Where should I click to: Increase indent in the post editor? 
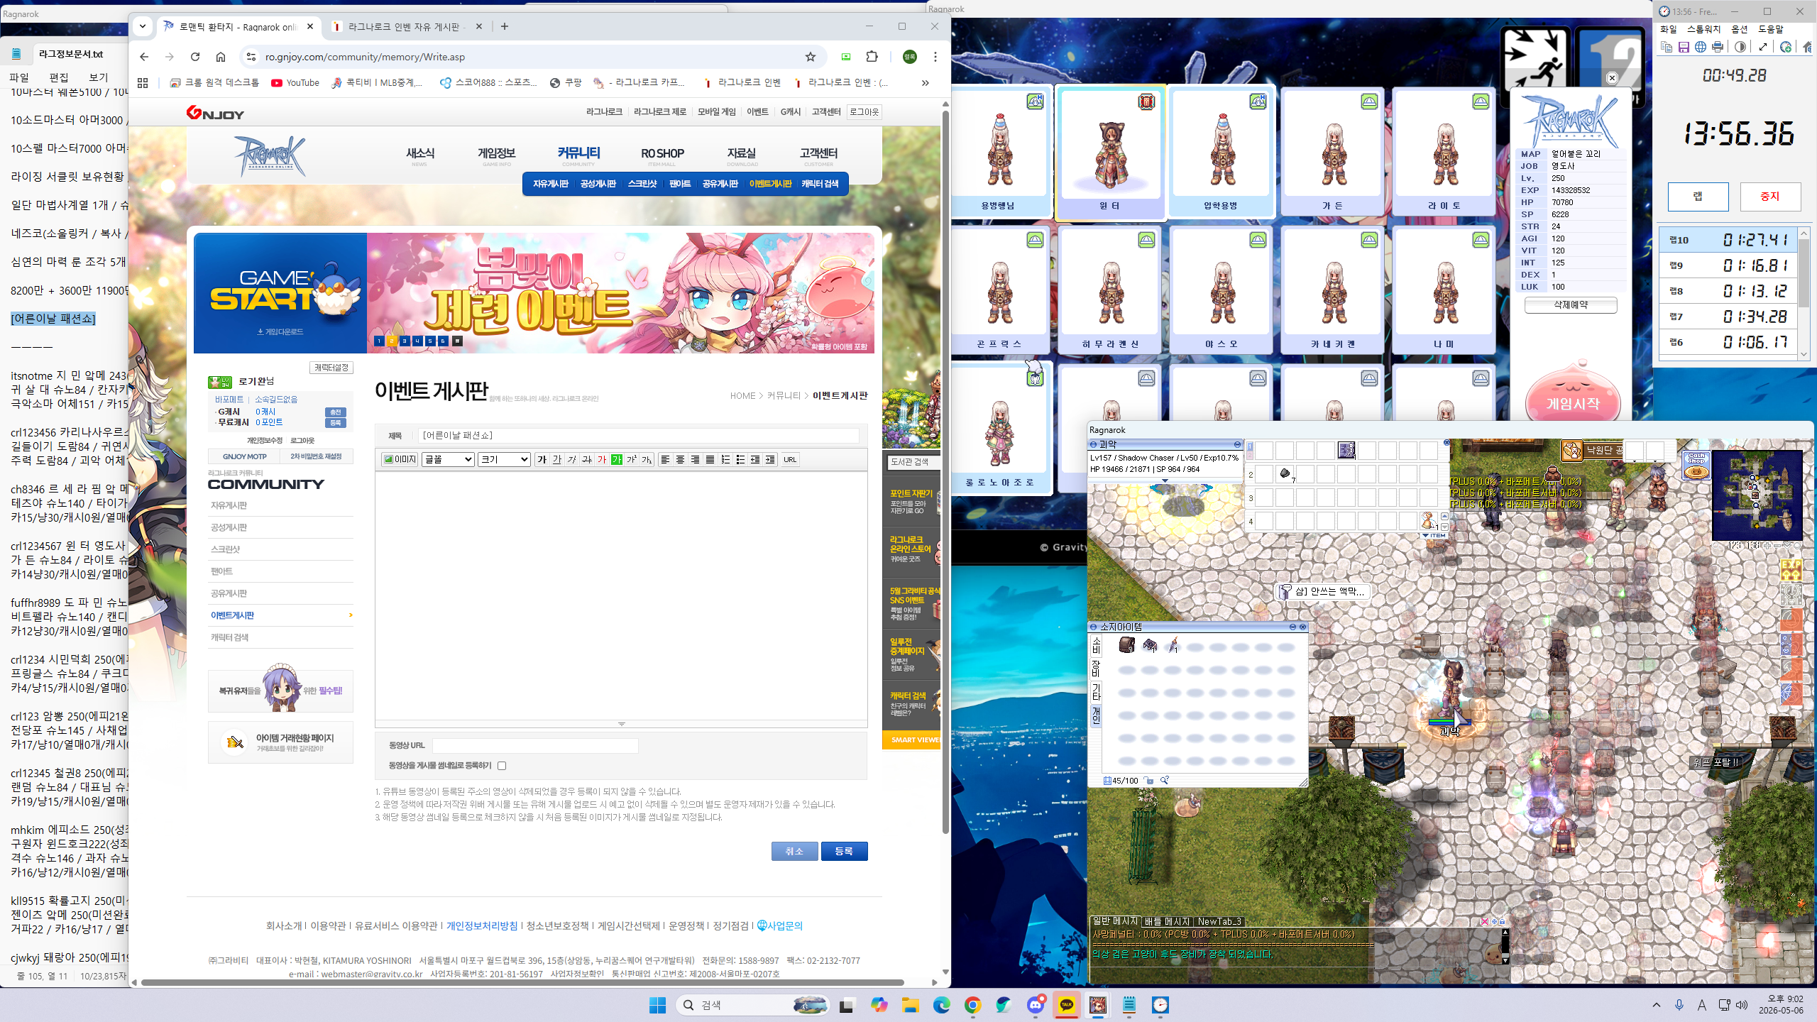click(769, 460)
